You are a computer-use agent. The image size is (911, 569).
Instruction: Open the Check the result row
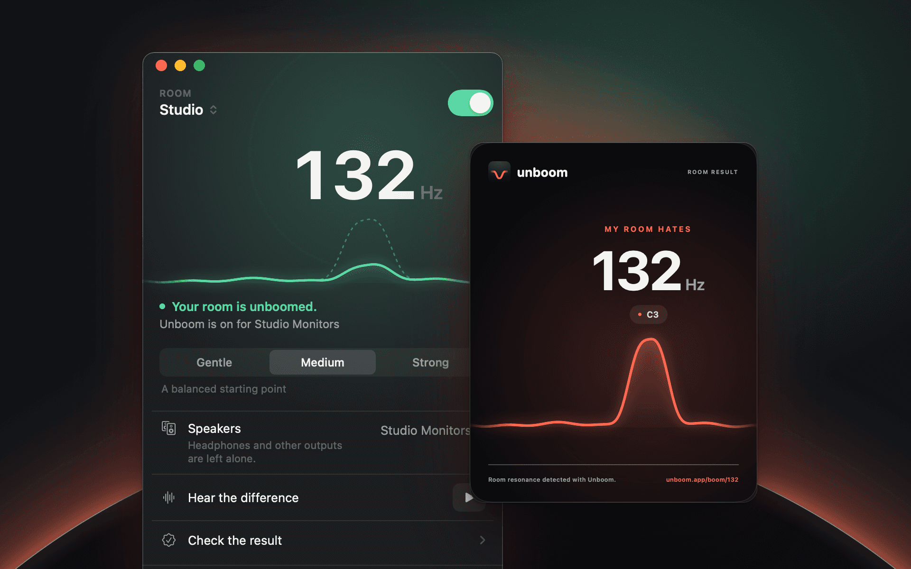[323, 541]
